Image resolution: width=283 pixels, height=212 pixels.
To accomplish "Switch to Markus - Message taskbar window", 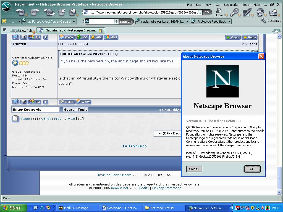I will tap(78, 208).
